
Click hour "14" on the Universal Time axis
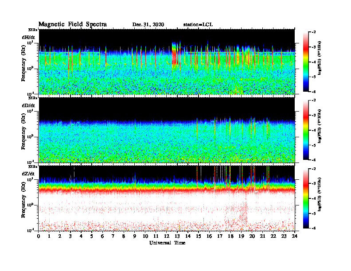coord(188,236)
